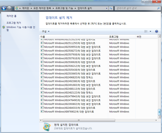Screen dimensions: 162x133
Task: Sort by the 프로그램 column header
Action: tap(122, 37)
